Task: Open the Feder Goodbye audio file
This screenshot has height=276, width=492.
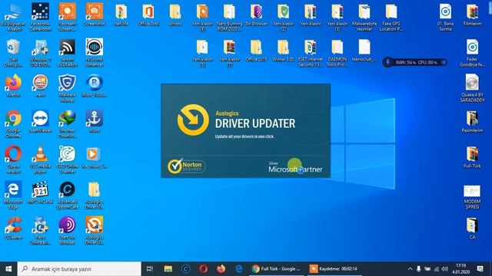Action: pyautogui.click(x=472, y=53)
